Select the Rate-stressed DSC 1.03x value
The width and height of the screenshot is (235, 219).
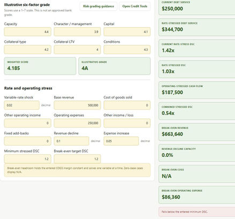(x=168, y=71)
